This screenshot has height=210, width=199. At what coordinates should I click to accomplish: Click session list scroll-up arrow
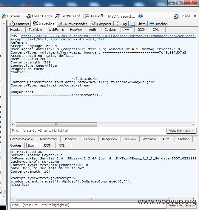pos(4,23)
